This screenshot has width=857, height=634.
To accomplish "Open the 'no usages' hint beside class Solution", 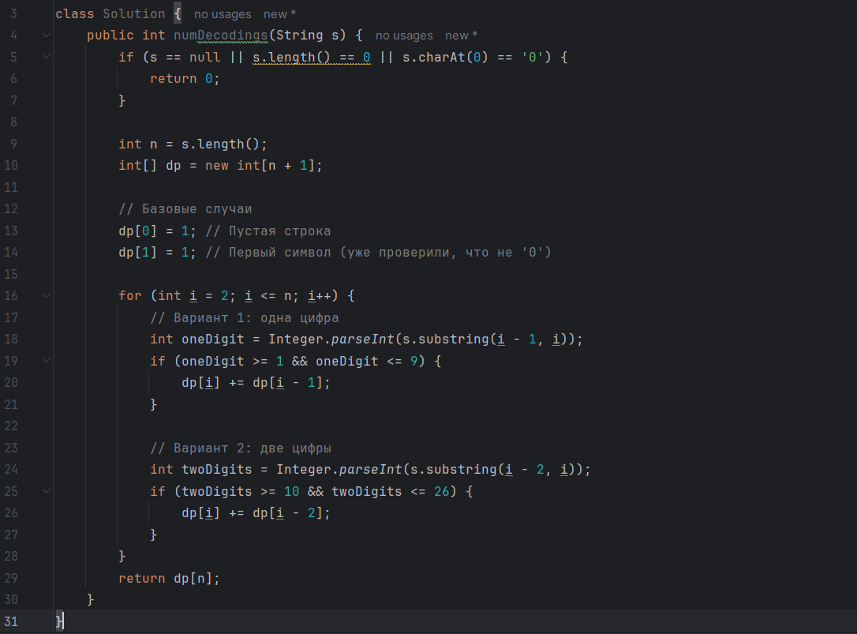I will (223, 14).
